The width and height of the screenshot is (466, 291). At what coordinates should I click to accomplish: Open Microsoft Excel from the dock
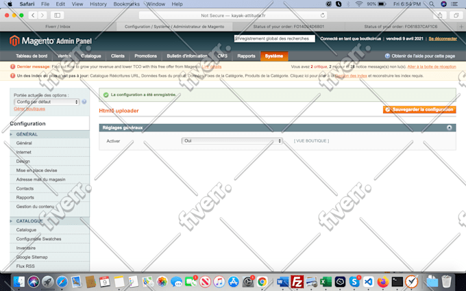click(x=326, y=281)
